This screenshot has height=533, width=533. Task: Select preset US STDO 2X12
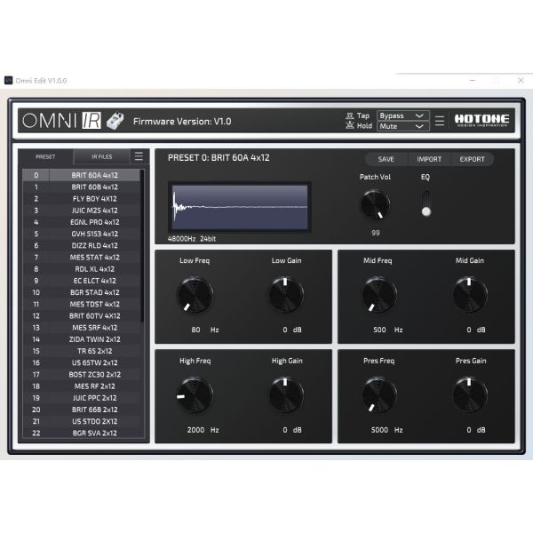pos(82,421)
